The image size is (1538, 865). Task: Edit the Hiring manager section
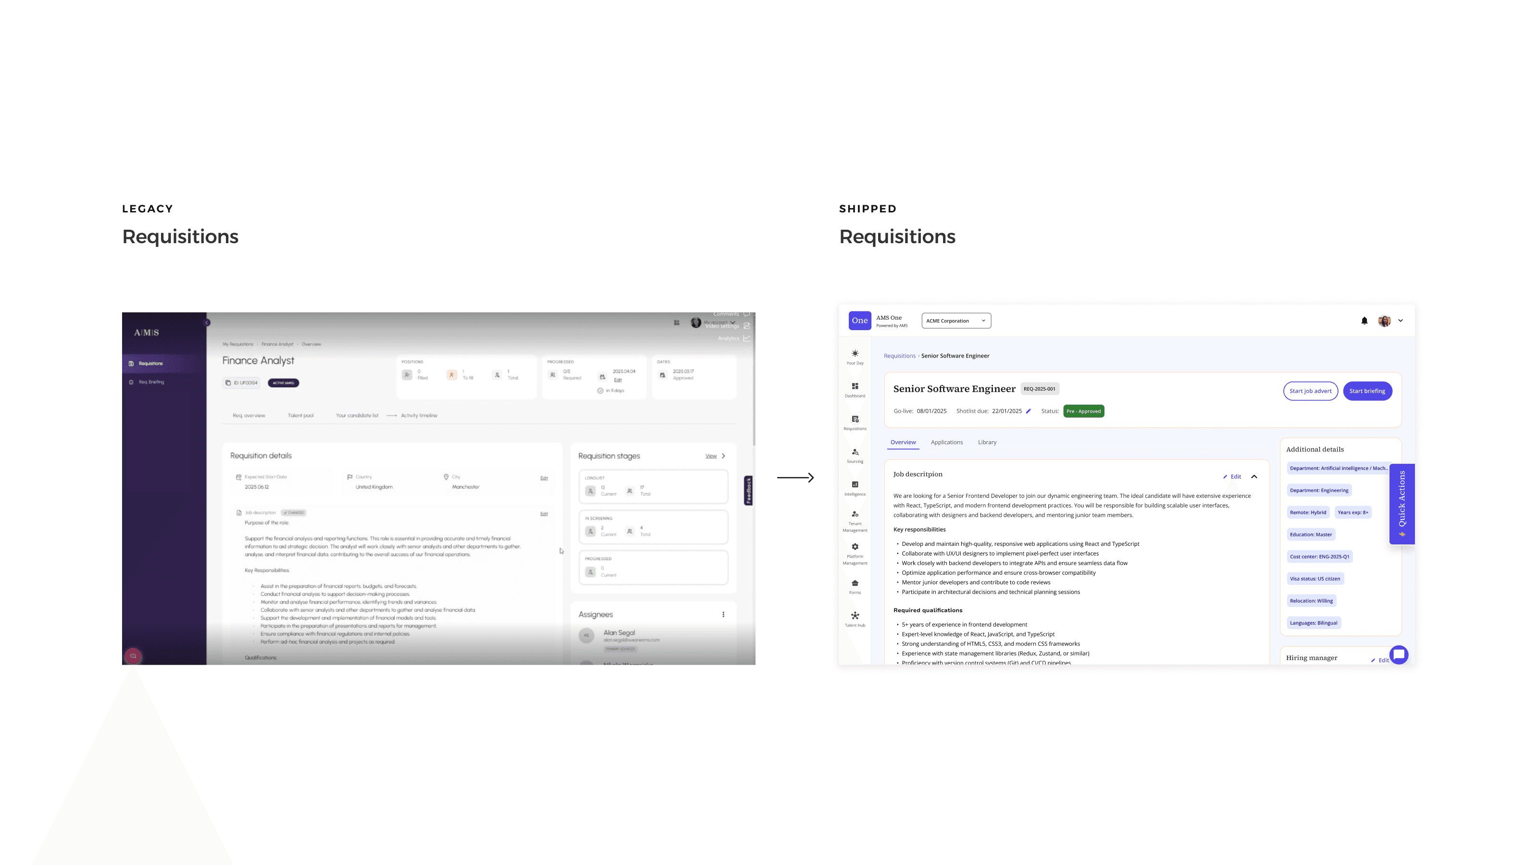coord(1380,660)
